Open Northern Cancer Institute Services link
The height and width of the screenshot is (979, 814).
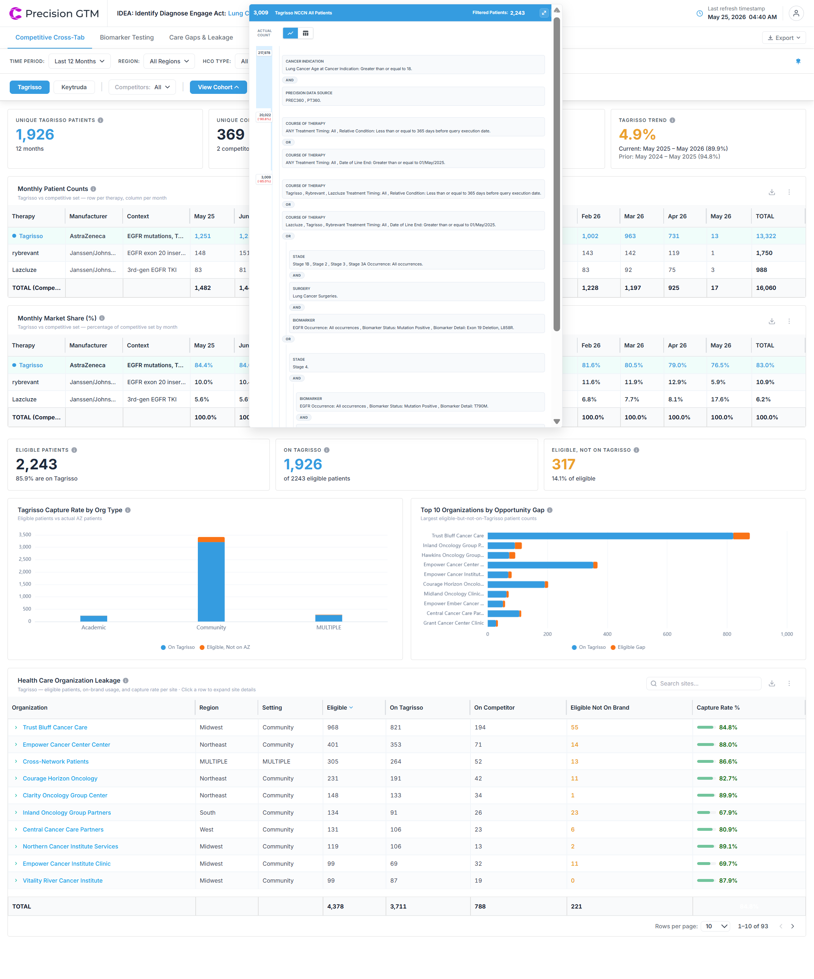click(x=71, y=847)
